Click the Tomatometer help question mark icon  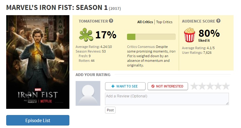point(111,21)
